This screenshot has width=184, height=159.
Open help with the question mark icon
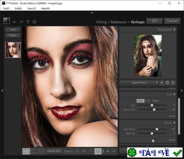(x=28, y=22)
